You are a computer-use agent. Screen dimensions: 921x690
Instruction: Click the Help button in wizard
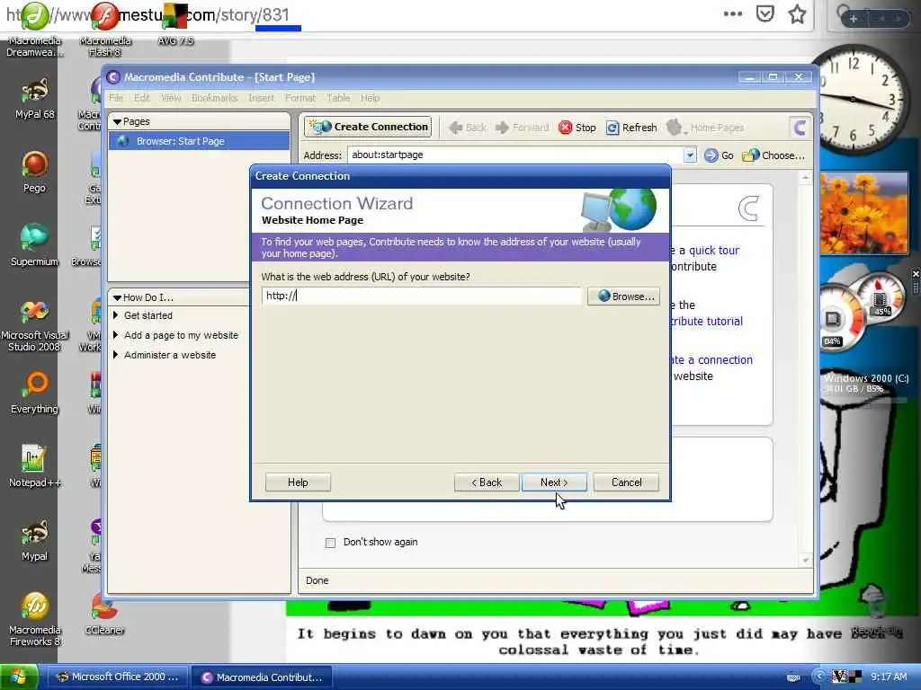click(298, 482)
